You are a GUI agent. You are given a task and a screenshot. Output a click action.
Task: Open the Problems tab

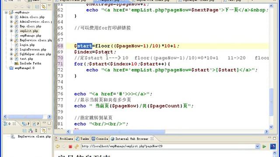click(64, 139)
